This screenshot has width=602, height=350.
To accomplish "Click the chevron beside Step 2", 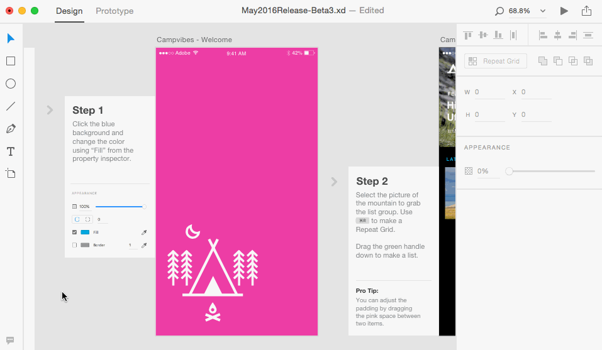I will tap(334, 182).
